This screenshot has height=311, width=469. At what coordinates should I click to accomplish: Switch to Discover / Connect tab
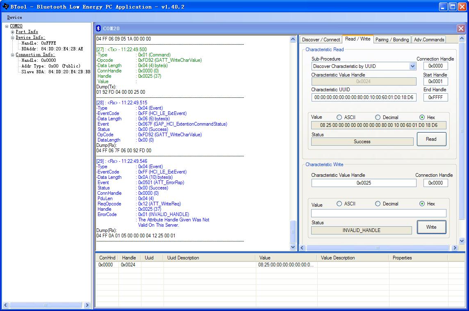click(x=321, y=39)
